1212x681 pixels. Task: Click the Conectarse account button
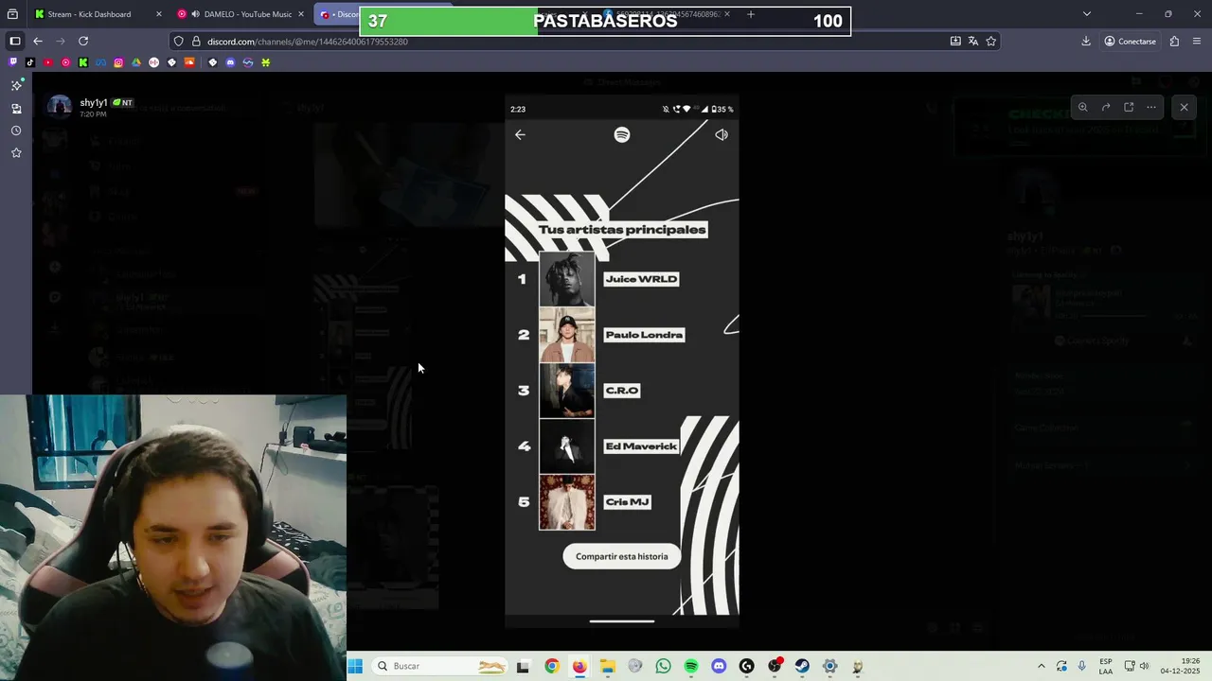click(1131, 42)
